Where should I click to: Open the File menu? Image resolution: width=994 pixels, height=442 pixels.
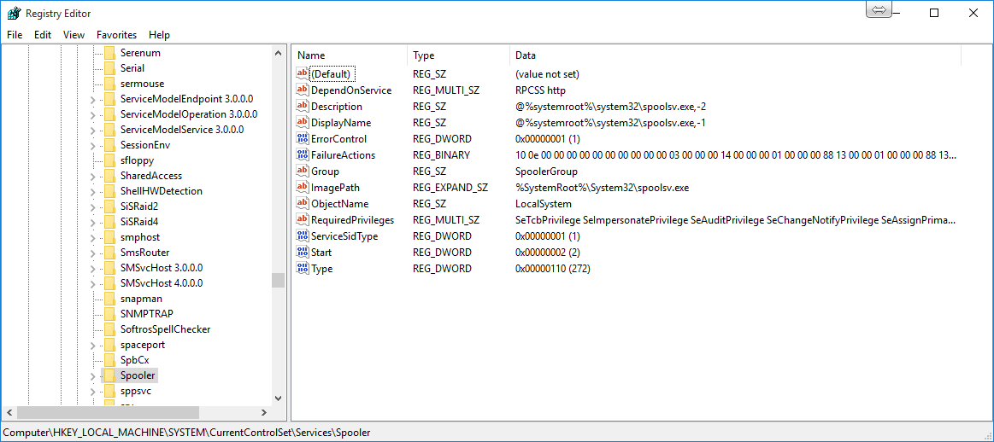[15, 35]
